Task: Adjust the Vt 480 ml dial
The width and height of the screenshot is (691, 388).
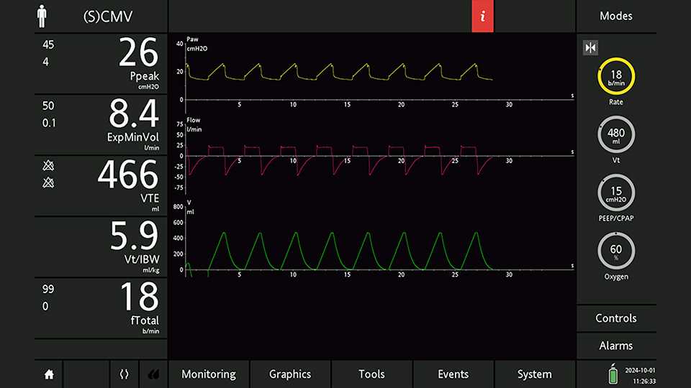Action: coord(616,134)
